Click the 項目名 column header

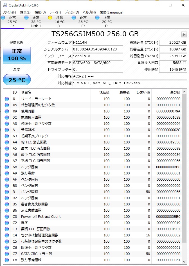coord(55,92)
